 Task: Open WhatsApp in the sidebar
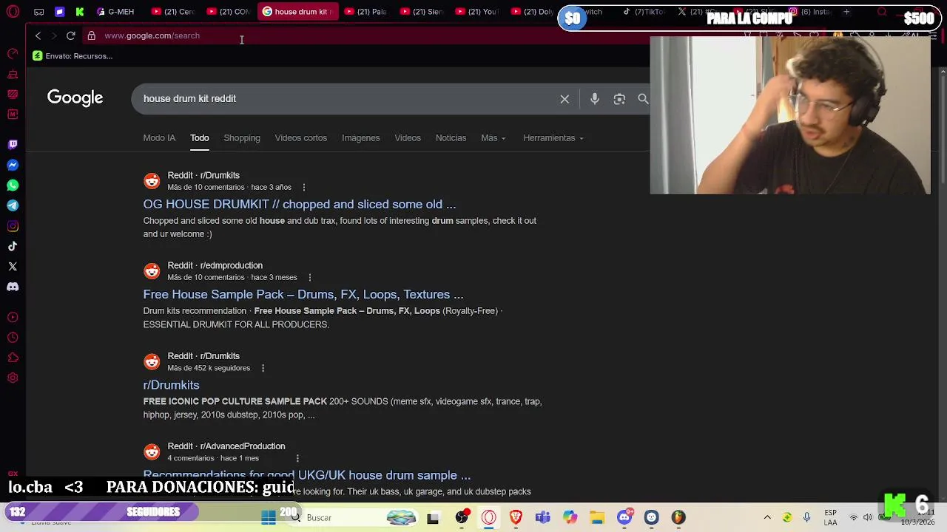coord(13,185)
